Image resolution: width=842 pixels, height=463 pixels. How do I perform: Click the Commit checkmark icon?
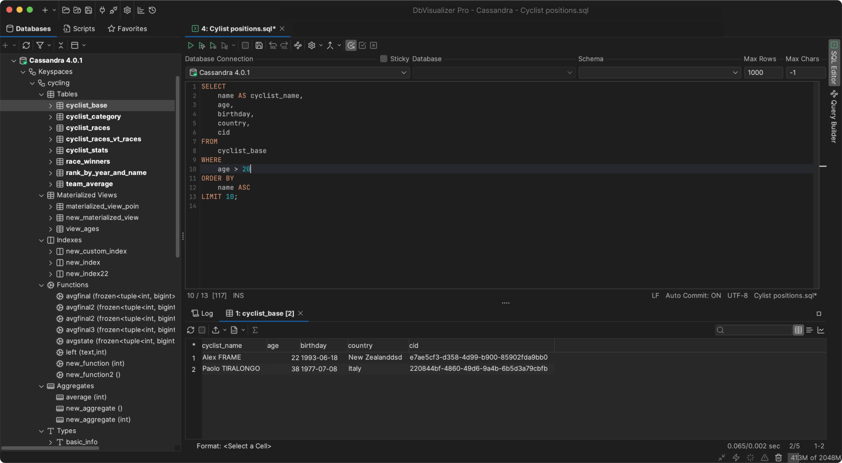click(362, 45)
